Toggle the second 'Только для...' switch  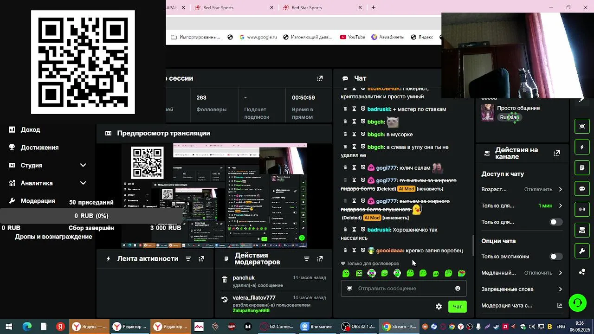(556, 222)
